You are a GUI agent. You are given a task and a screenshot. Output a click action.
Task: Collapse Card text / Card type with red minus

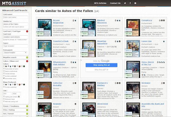click(27, 31)
